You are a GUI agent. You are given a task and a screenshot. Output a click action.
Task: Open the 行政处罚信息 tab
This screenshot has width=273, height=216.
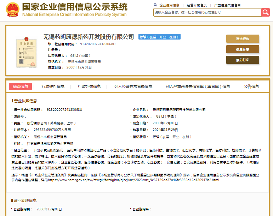tap(89, 86)
